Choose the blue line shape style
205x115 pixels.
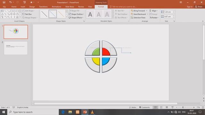[x=53, y=14]
